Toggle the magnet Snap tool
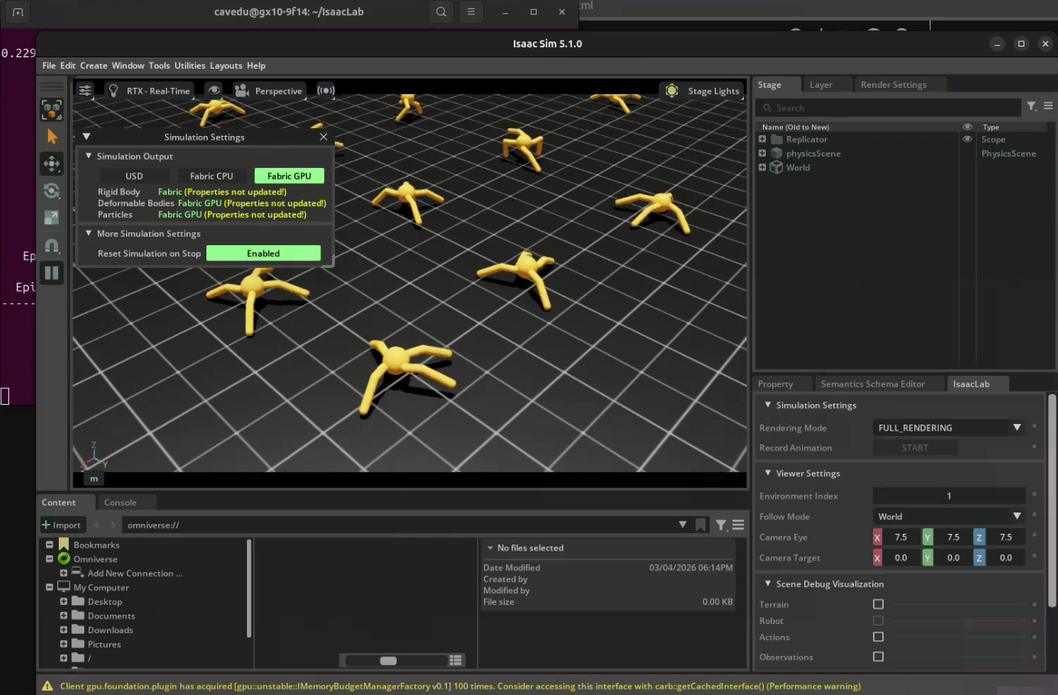Screen dimensions: 1058x695 tap(52, 246)
